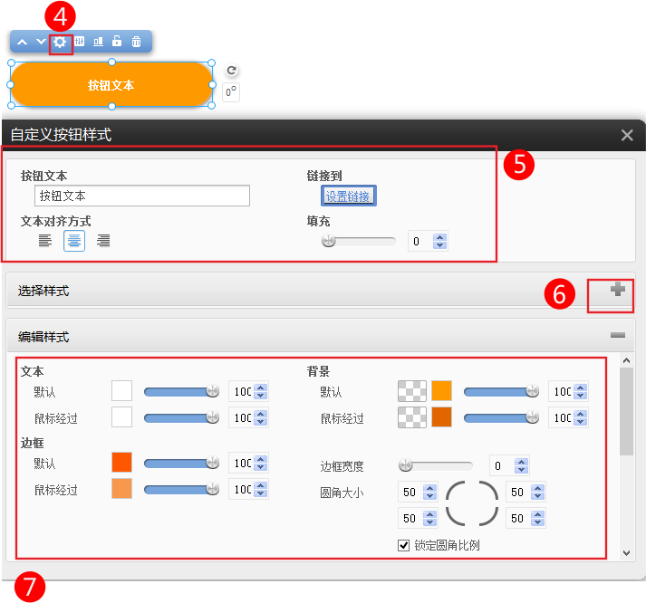Viewport: 646px width, 603px height.
Task: Align text right
Action: [x=103, y=240]
